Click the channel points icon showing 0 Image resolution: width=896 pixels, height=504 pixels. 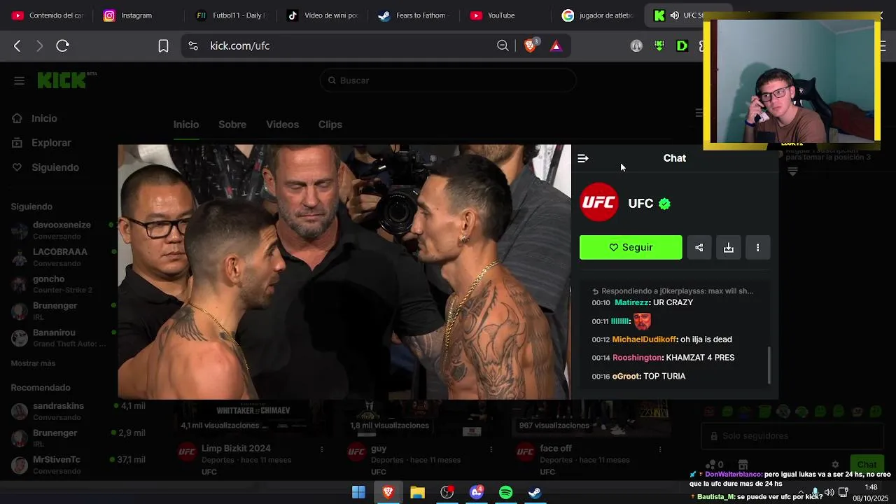pyautogui.click(x=715, y=465)
